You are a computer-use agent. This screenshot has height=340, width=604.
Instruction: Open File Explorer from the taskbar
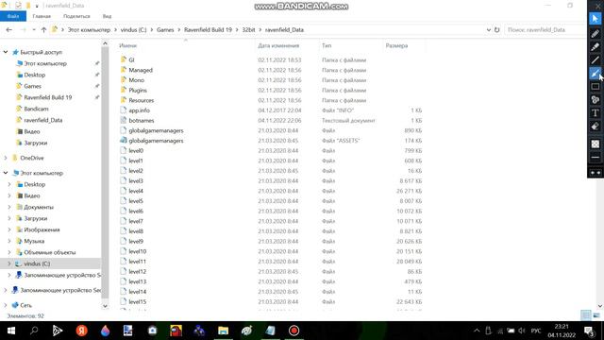(223, 331)
